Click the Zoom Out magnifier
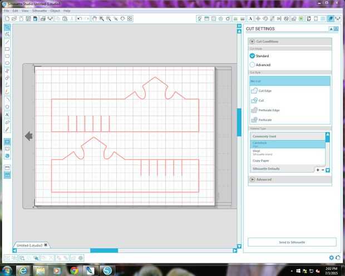The width and height of the screenshot is (345, 276). (109, 19)
